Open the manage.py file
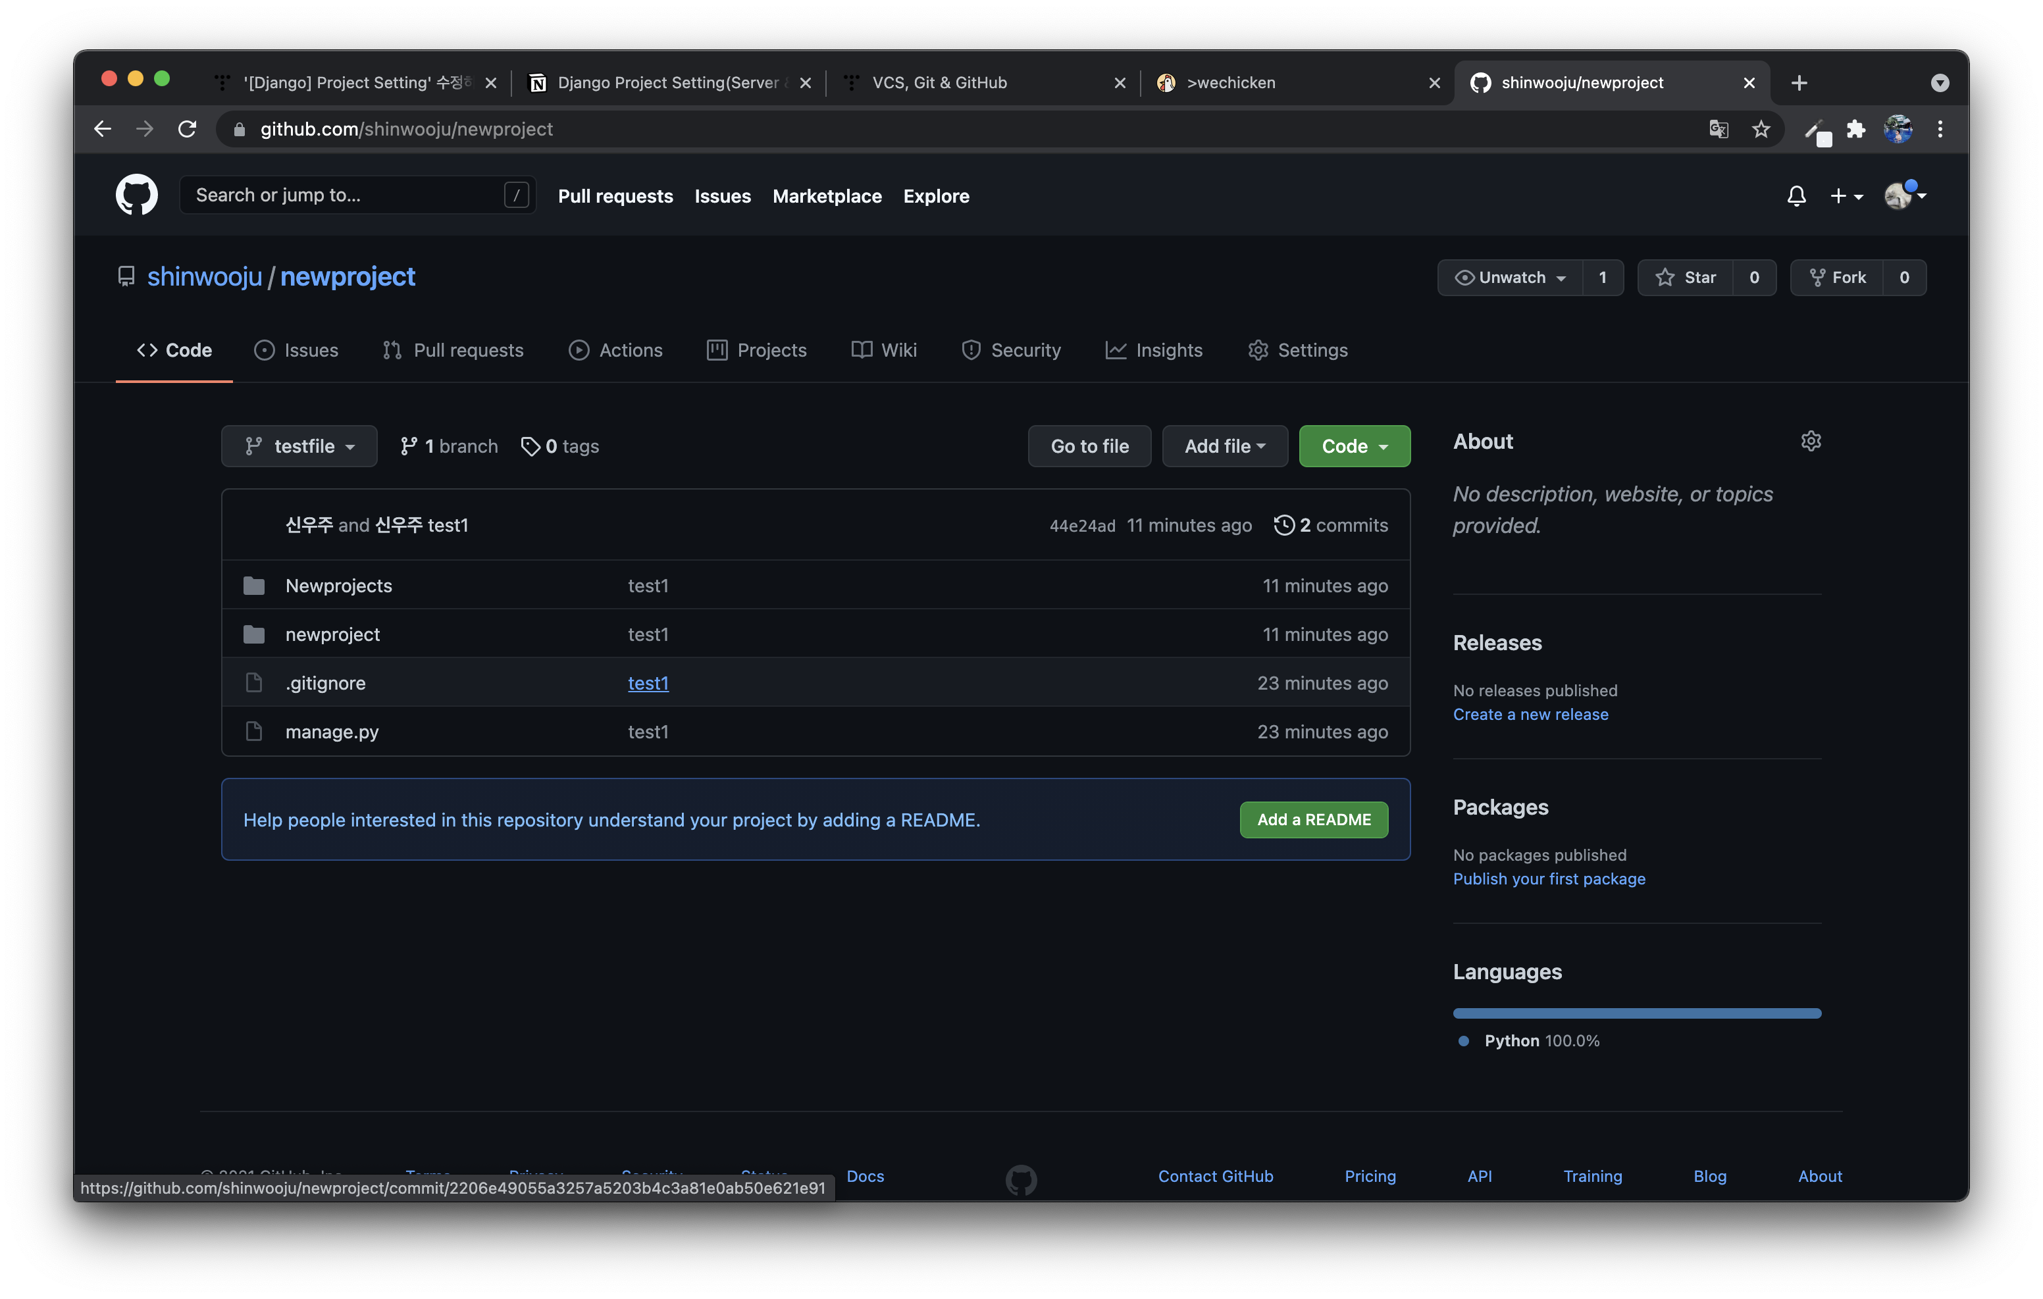Screen dimensions: 2043x1299 (332, 731)
